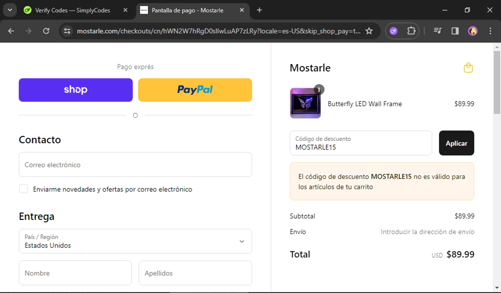
Task: Click the page vertical scrollbar thumb
Action: [497, 82]
